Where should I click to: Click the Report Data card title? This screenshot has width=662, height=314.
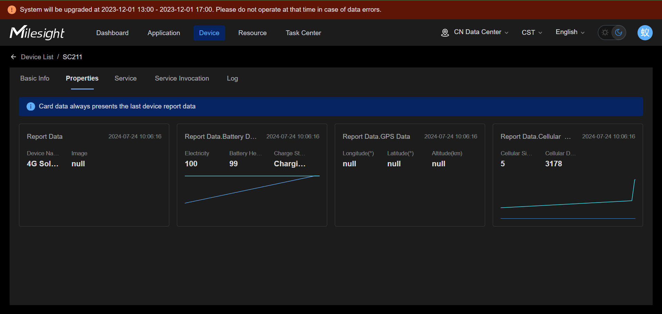[45, 136]
